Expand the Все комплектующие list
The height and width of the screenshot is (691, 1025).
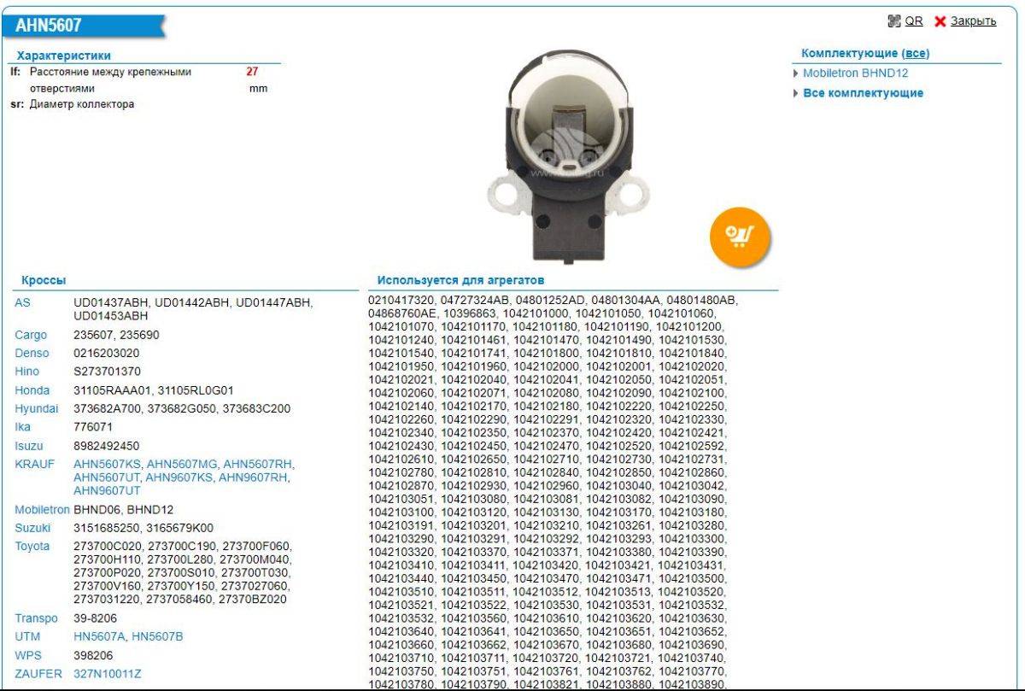[863, 93]
